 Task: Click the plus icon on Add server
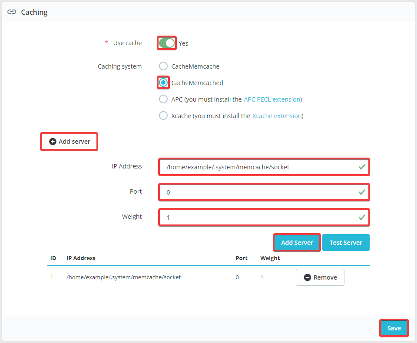[53, 142]
